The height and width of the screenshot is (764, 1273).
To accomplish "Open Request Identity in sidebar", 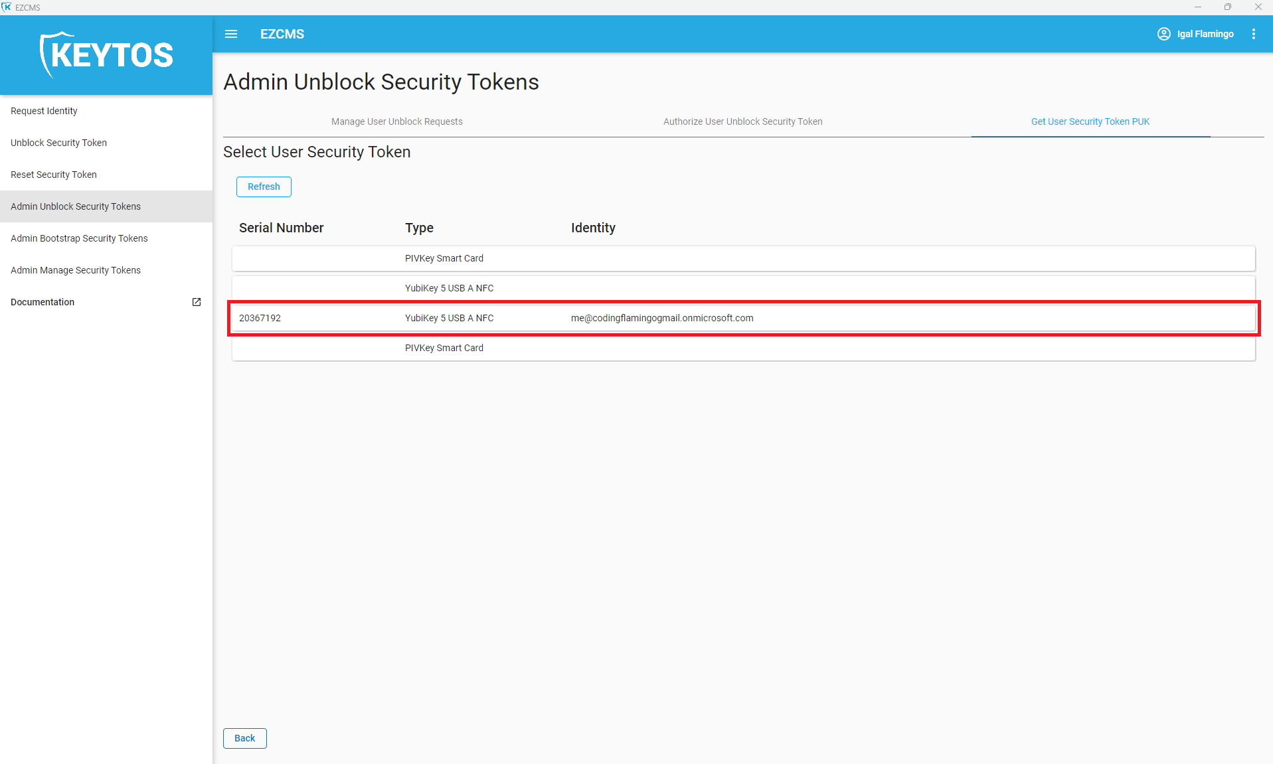I will coord(44,111).
